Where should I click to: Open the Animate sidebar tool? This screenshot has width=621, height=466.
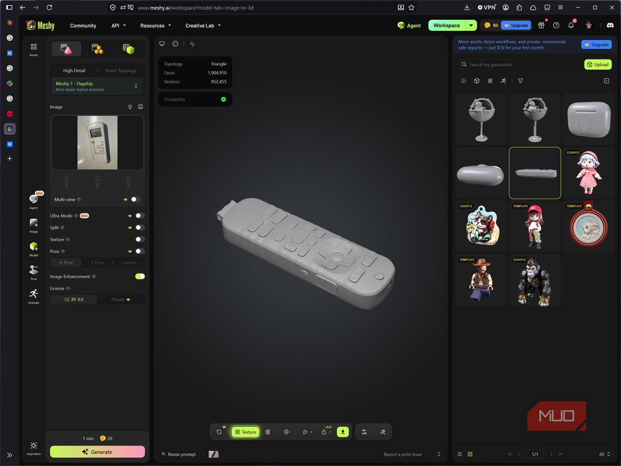tap(34, 296)
